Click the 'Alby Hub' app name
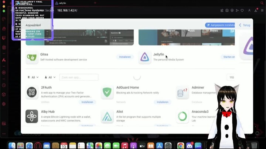Screen dimensions: 266x149 (x=48, y=112)
